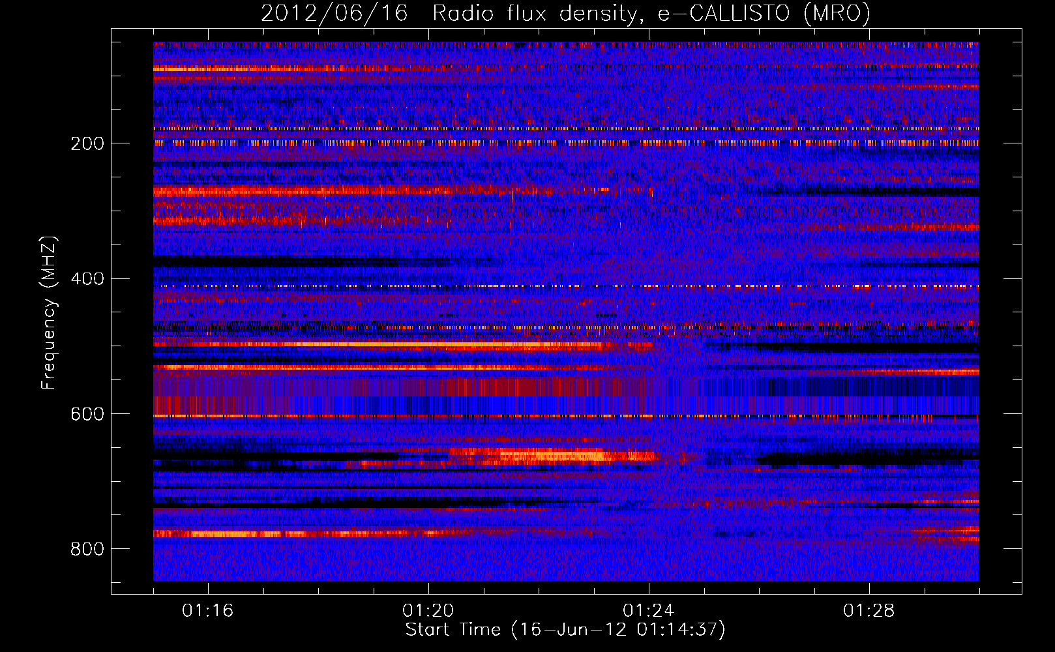This screenshot has height=652, width=1055.
Task: Click the 01:24 time tick label
Action: (x=648, y=611)
